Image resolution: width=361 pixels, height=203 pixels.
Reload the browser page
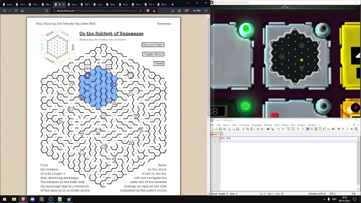pos(16,11)
